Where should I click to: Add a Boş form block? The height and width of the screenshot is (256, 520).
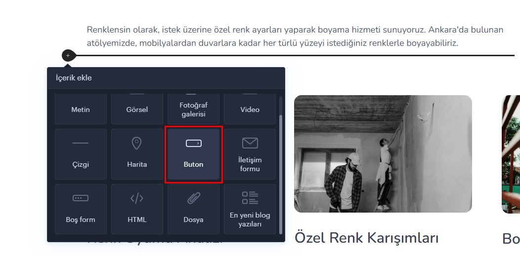point(81,209)
